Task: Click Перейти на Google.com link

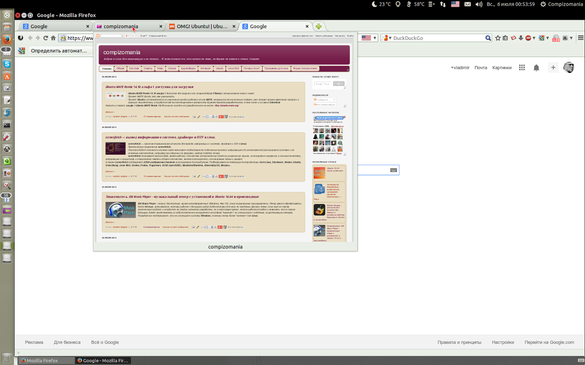Action: point(549,342)
